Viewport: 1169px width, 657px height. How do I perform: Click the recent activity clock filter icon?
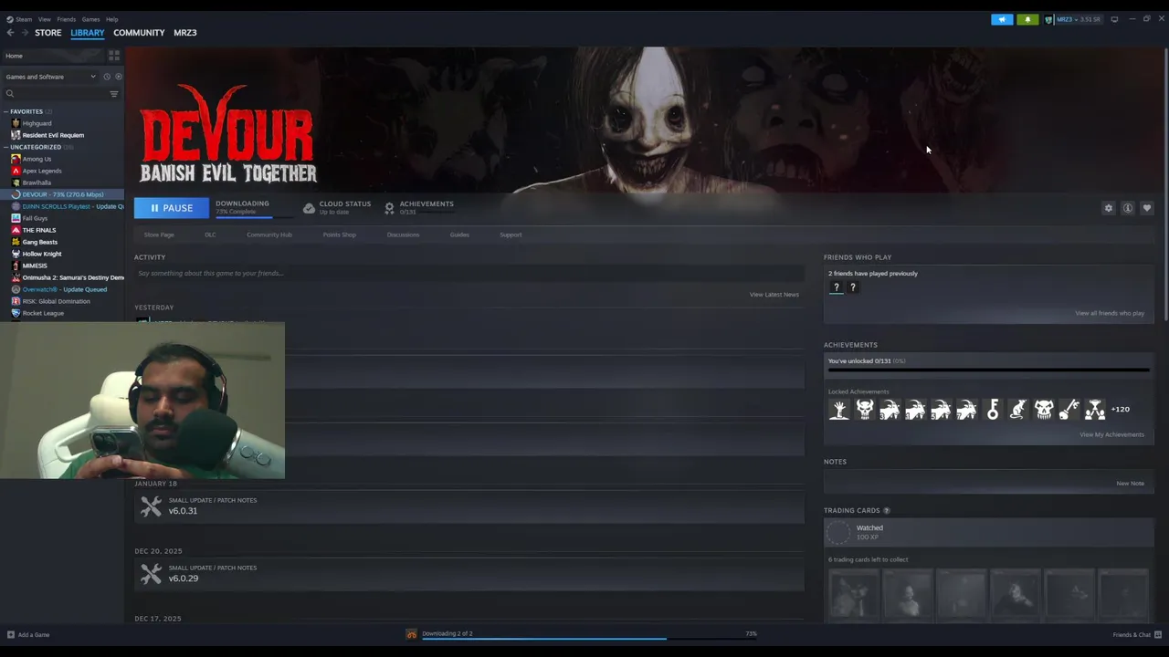point(107,77)
